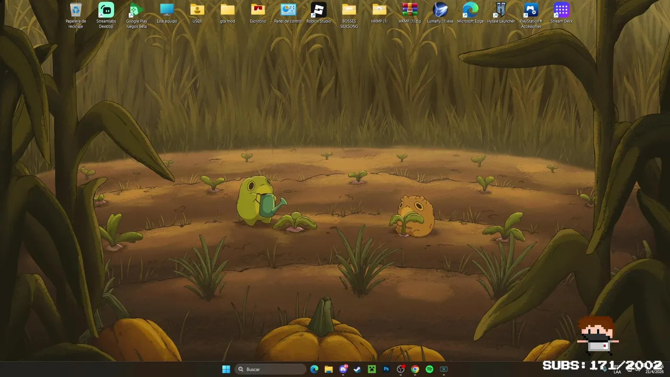Open File Explorer from the taskbar

point(329,369)
